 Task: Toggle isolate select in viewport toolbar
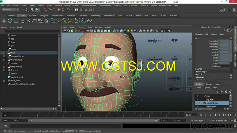tap(157, 31)
